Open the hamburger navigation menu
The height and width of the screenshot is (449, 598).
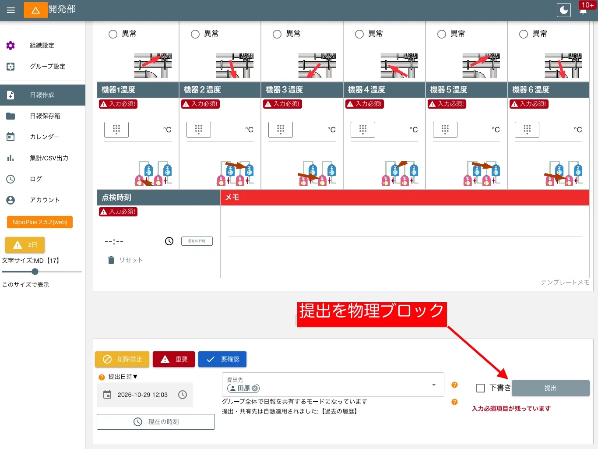[11, 10]
